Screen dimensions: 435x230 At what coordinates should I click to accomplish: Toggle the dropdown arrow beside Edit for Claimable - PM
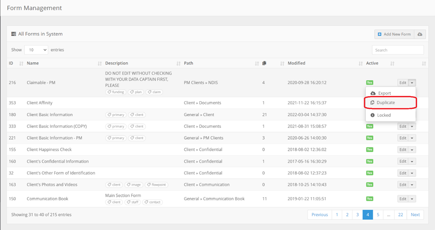(412, 83)
